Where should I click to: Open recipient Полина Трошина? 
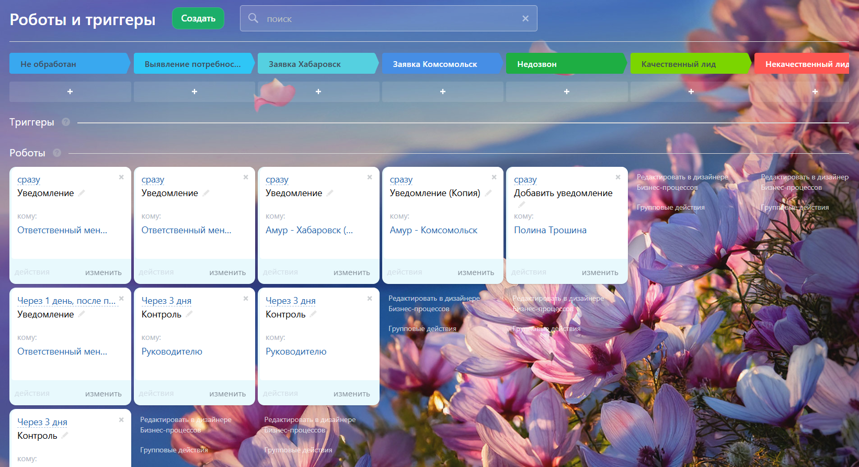[550, 230]
